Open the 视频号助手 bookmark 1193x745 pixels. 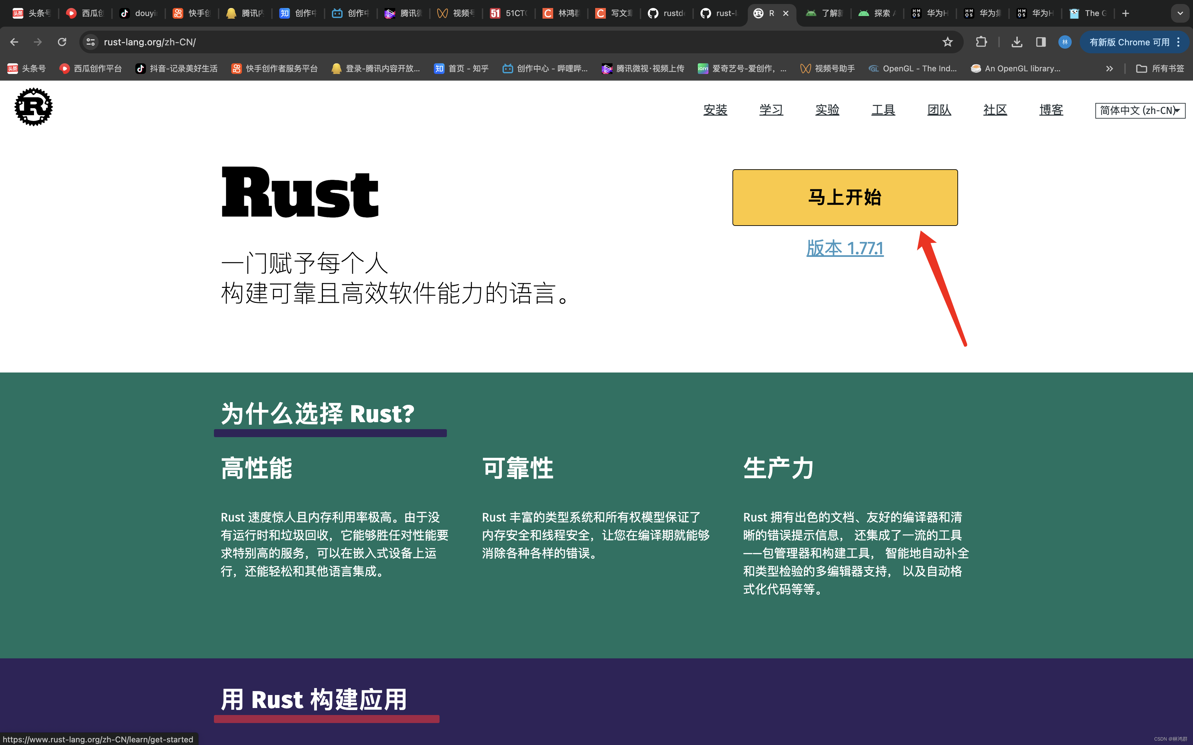click(x=827, y=69)
